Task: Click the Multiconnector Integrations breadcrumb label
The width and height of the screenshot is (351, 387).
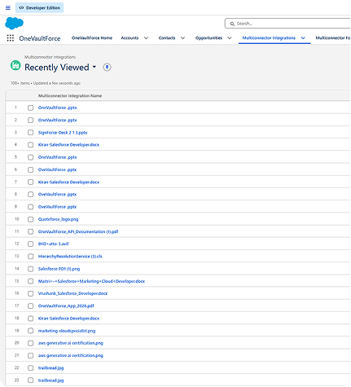Action: [50, 57]
